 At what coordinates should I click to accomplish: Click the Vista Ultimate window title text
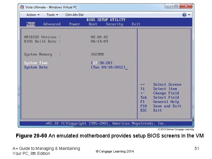(51, 7)
